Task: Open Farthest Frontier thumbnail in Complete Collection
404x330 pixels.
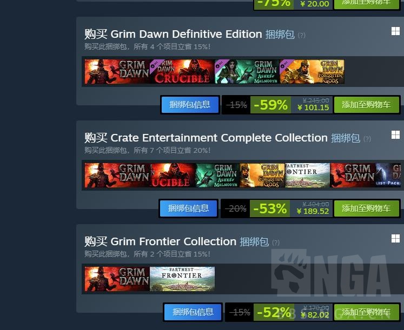Action: click(307, 175)
